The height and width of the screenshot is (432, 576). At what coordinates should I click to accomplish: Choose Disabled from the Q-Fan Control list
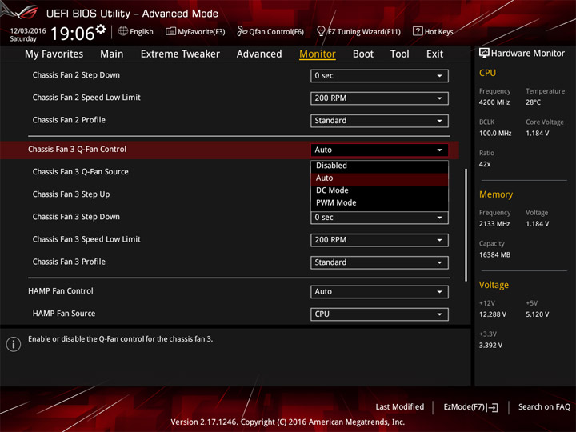pos(379,166)
